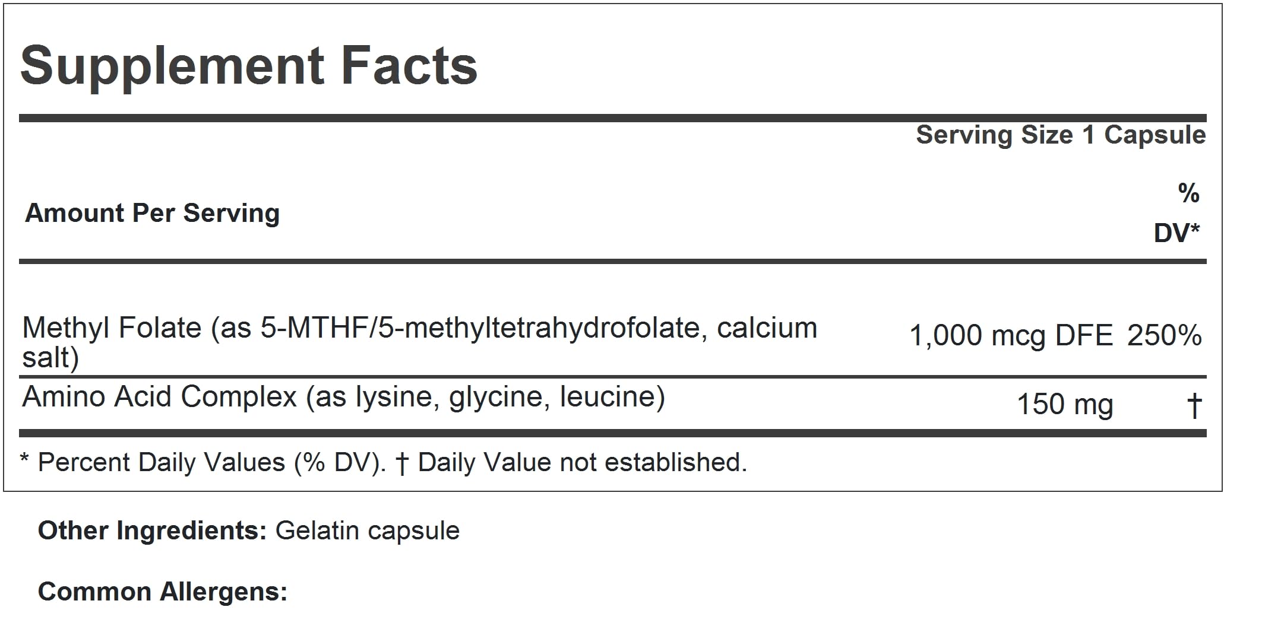Image resolution: width=1262 pixels, height=626 pixels.
Task: Select the Methyl Folate ingredient name
Action: point(112,329)
